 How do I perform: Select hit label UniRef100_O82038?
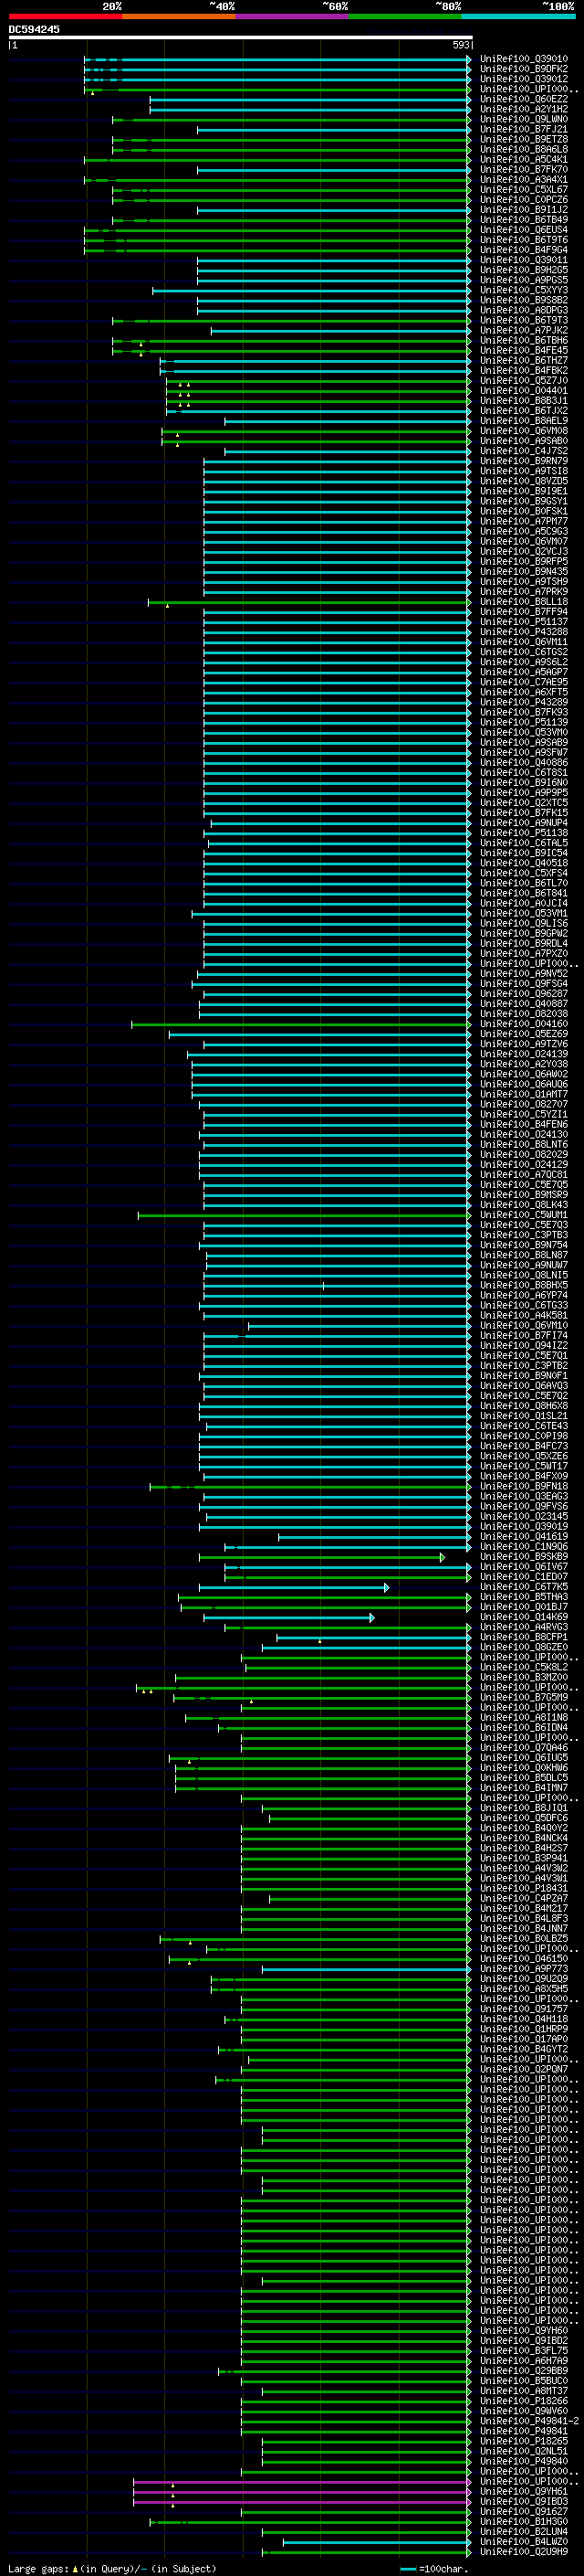[x=523, y=1014]
